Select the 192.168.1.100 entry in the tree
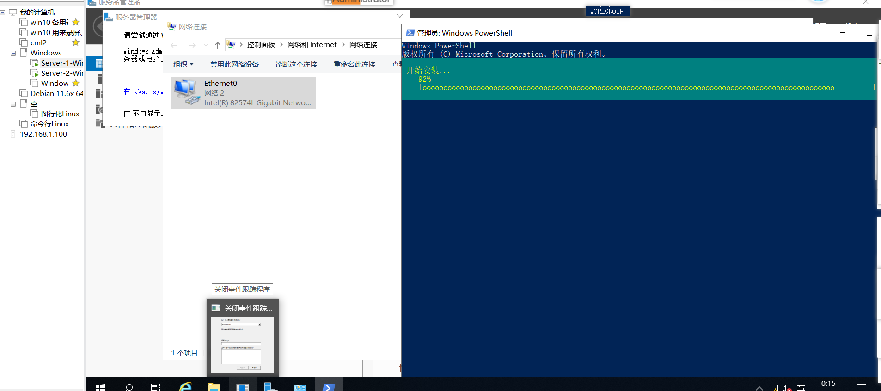This screenshot has height=391, width=881. 43,134
